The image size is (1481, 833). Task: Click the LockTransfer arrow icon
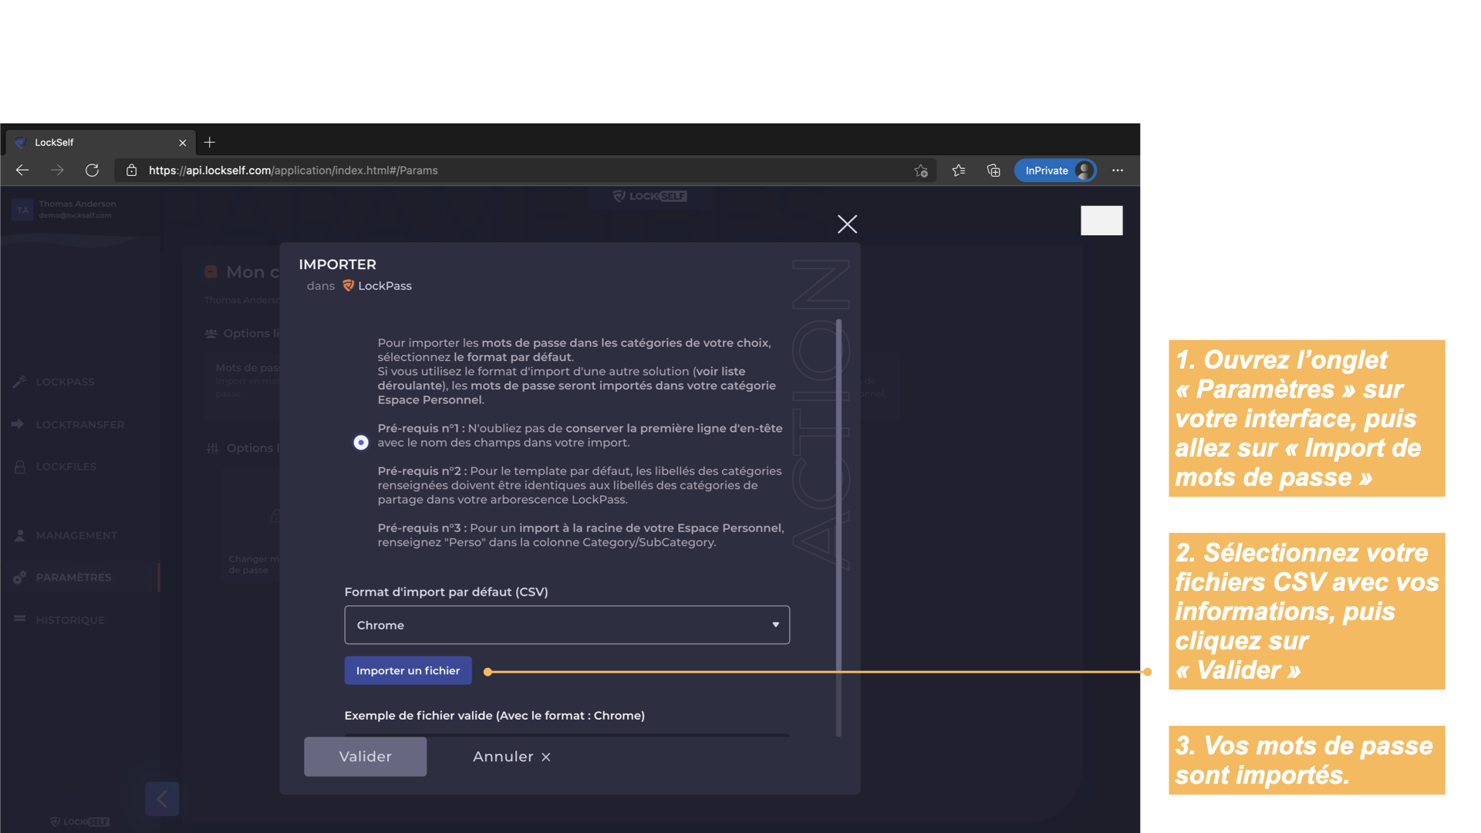point(19,423)
